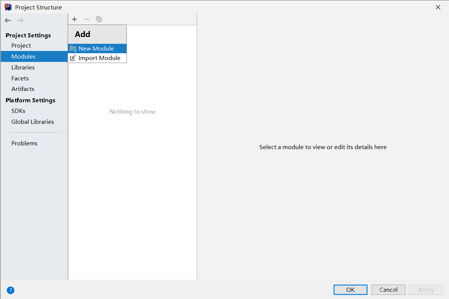Image resolution: width=449 pixels, height=299 pixels.
Task: Apply the current project structure changes
Action: coord(426,290)
